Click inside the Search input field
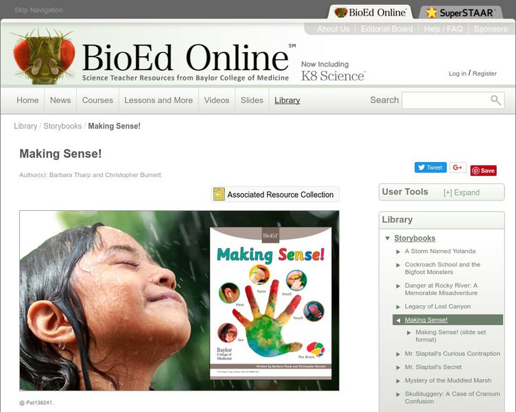The image size is (516, 412). (445, 100)
